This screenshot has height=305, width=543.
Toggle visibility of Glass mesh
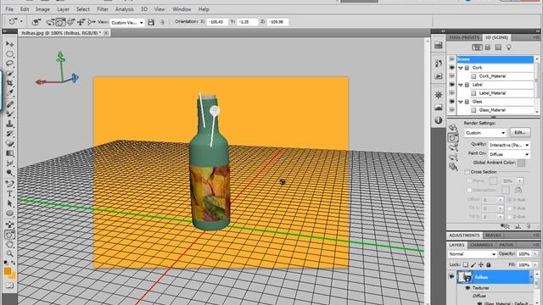point(451,102)
